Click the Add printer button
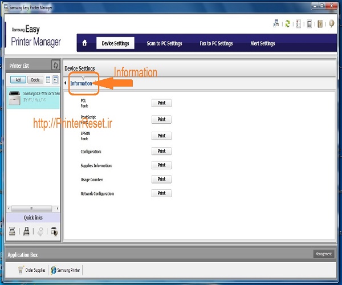The height and width of the screenshot is (285, 342). click(x=18, y=80)
